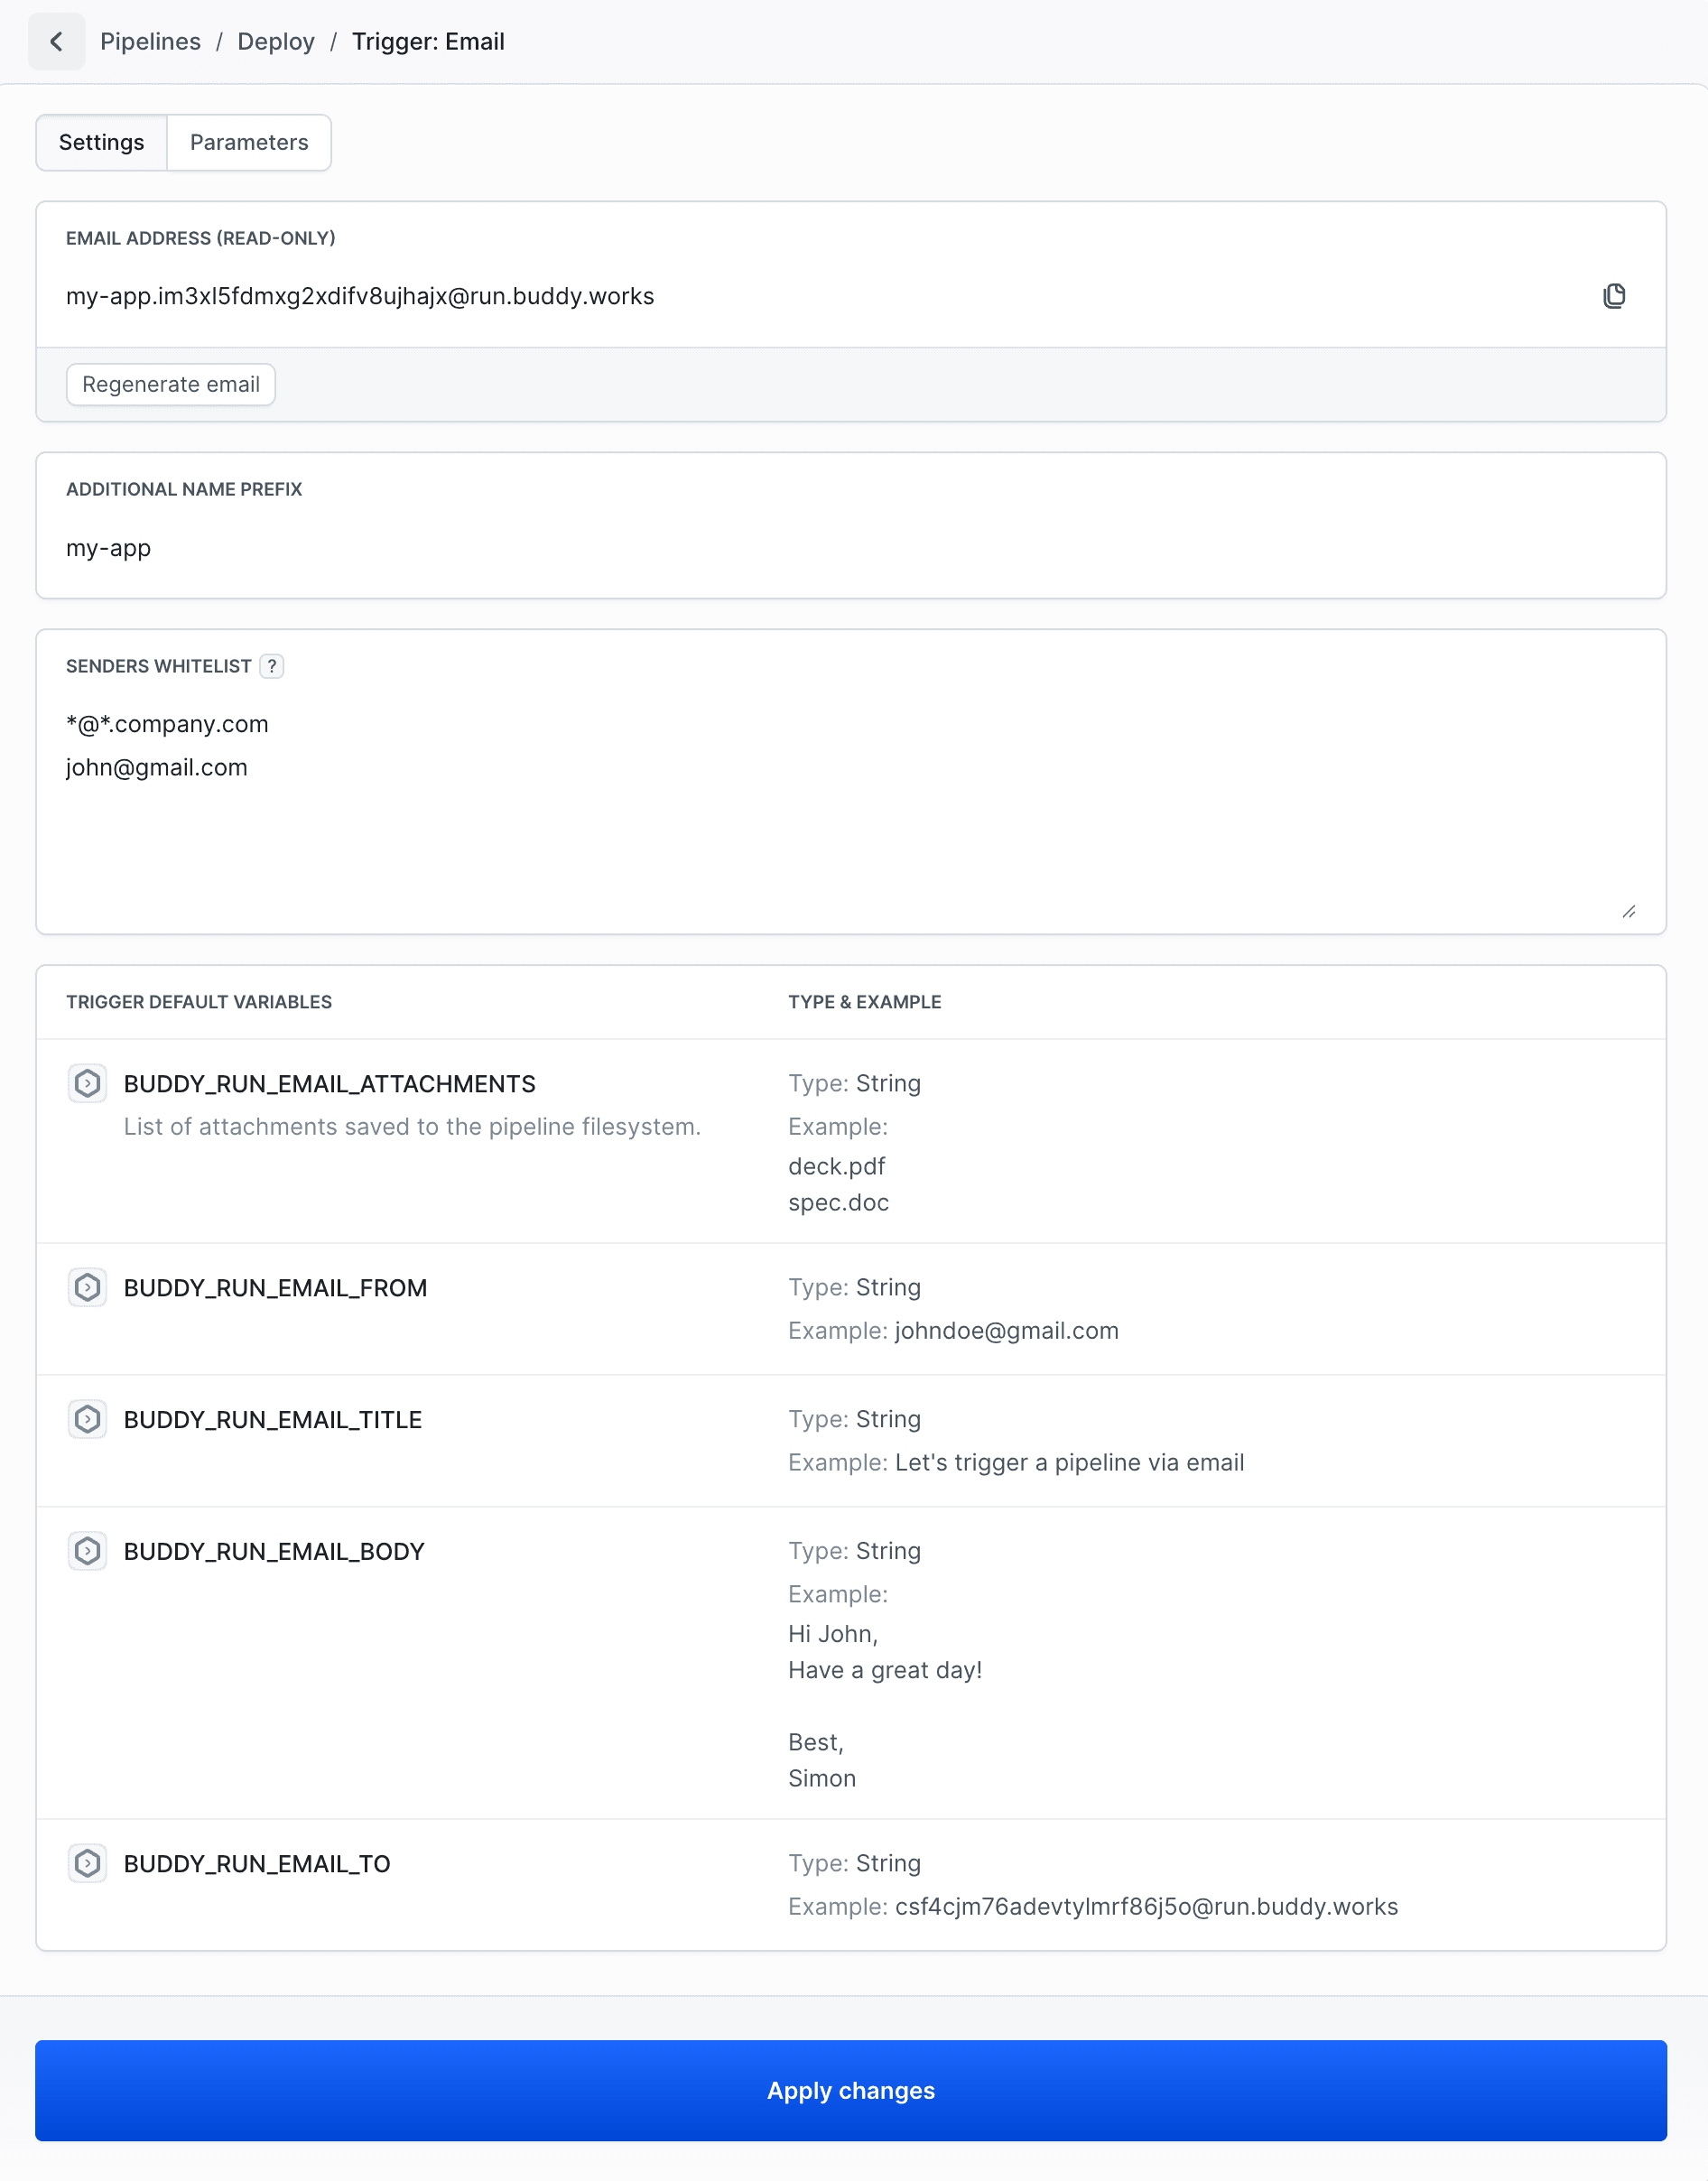The height and width of the screenshot is (2181, 1708).
Task: Click the BUDDY_RUN_EMAIL_FROM variable icon
Action: [x=88, y=1287]
